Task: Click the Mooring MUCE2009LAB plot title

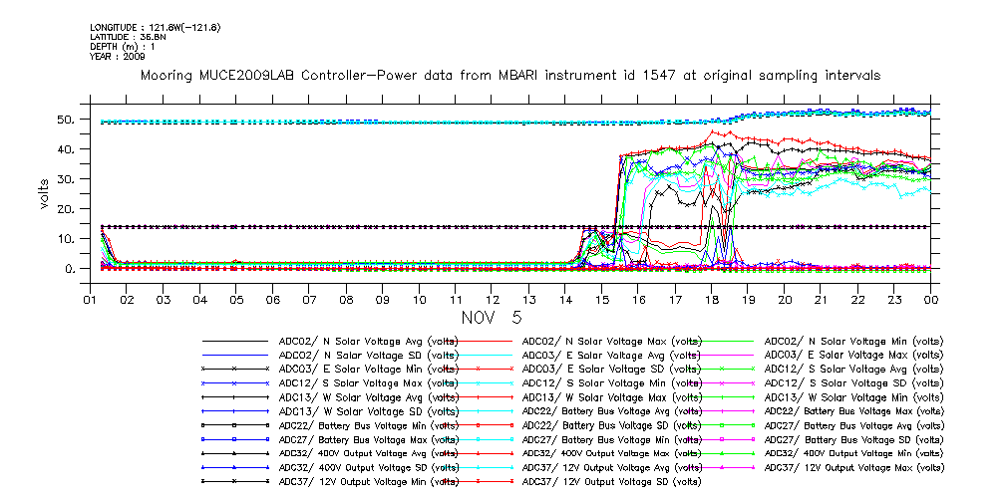Action: [510, 76]
